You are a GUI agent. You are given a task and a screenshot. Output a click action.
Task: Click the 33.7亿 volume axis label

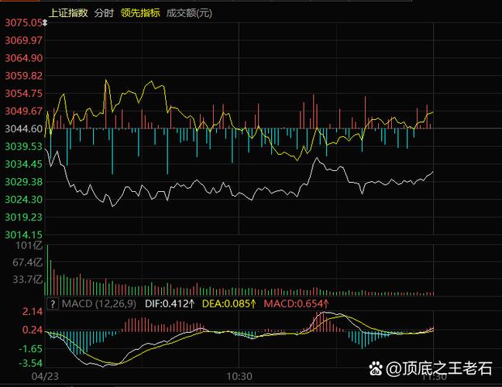[27, 279]
